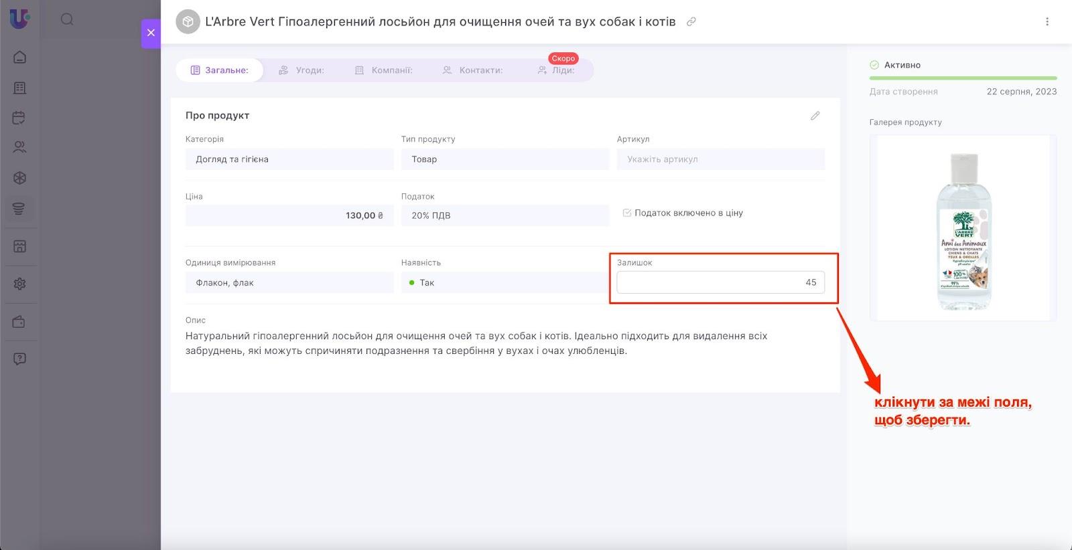Click the Залишок field showing 45
The height and width of the screenshot is (550, 1072).
click(x=721, y=282)
